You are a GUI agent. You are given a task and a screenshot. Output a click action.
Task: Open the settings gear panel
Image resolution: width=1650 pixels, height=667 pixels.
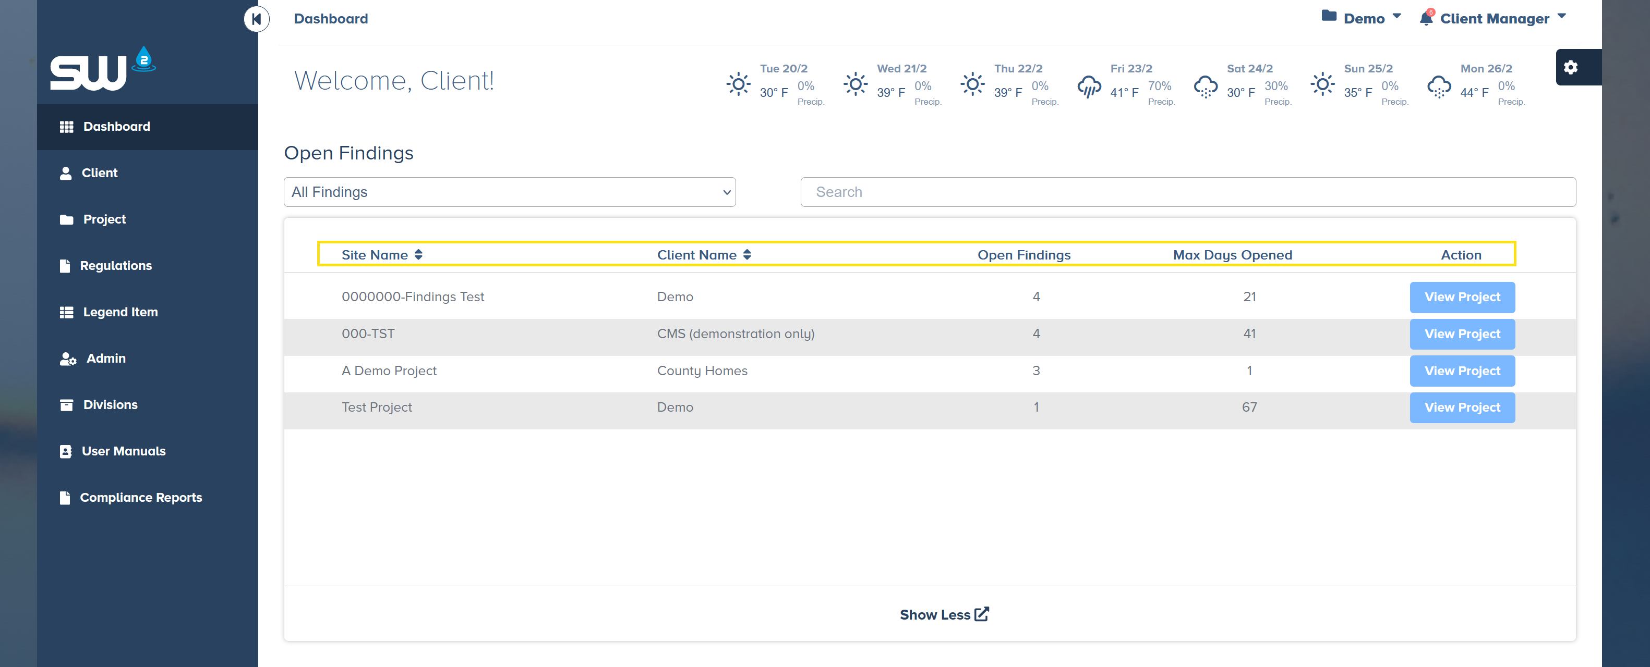pos(1570,67)
